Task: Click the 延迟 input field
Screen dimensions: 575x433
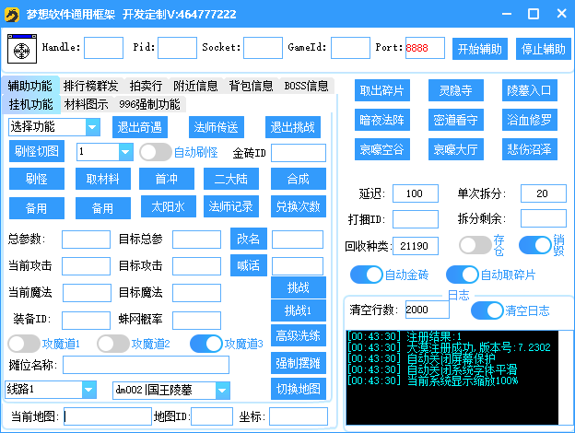Action: tap(415, 193)
